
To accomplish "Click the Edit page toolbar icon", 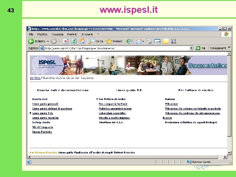I will [157, 41].
